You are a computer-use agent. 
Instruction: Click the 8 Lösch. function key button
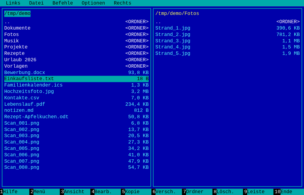(228, 192)
